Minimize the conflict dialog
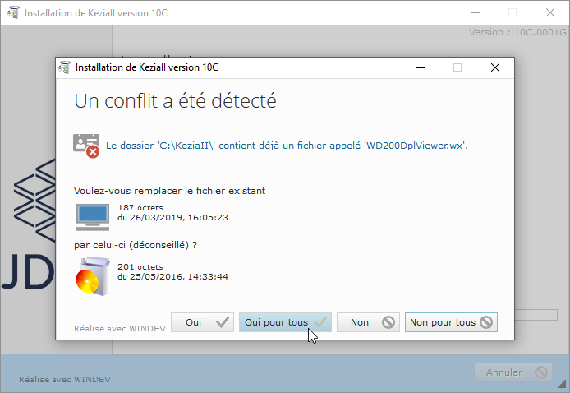This screenshot has height=393, width=570. [421, 67]
